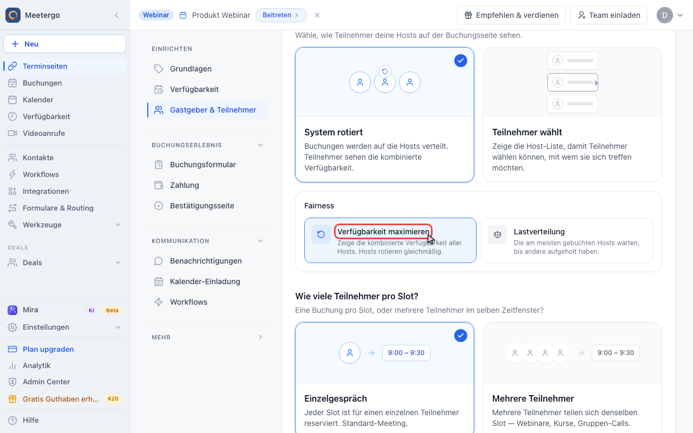
Task: Click the Kontakte people icon
Action: pos(12,158)
